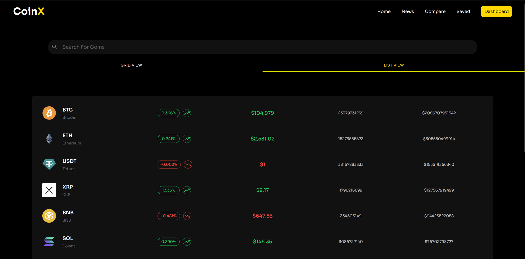525x259 pixels.
Task: Click the SOL symbol text
Action: coord(68,238)
